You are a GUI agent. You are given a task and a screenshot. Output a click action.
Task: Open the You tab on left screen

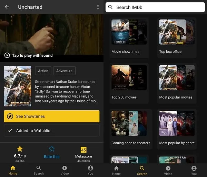90,170
